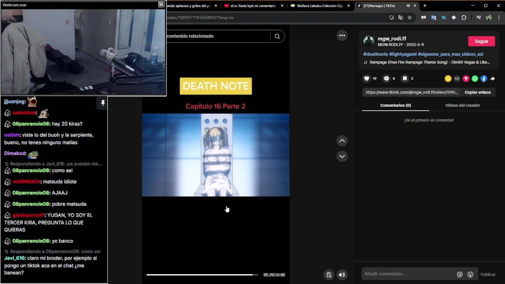Open the Videos del creador tab
Viewport: 505px width, 284px height.
point(462,105)
